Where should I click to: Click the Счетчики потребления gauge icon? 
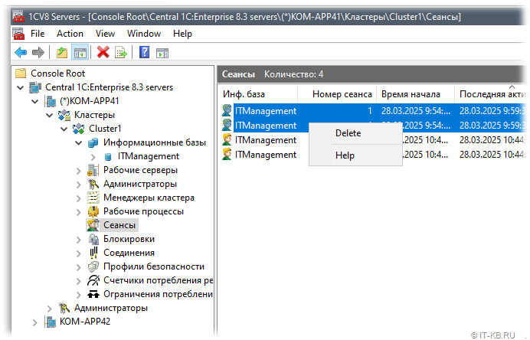(93, 280)
